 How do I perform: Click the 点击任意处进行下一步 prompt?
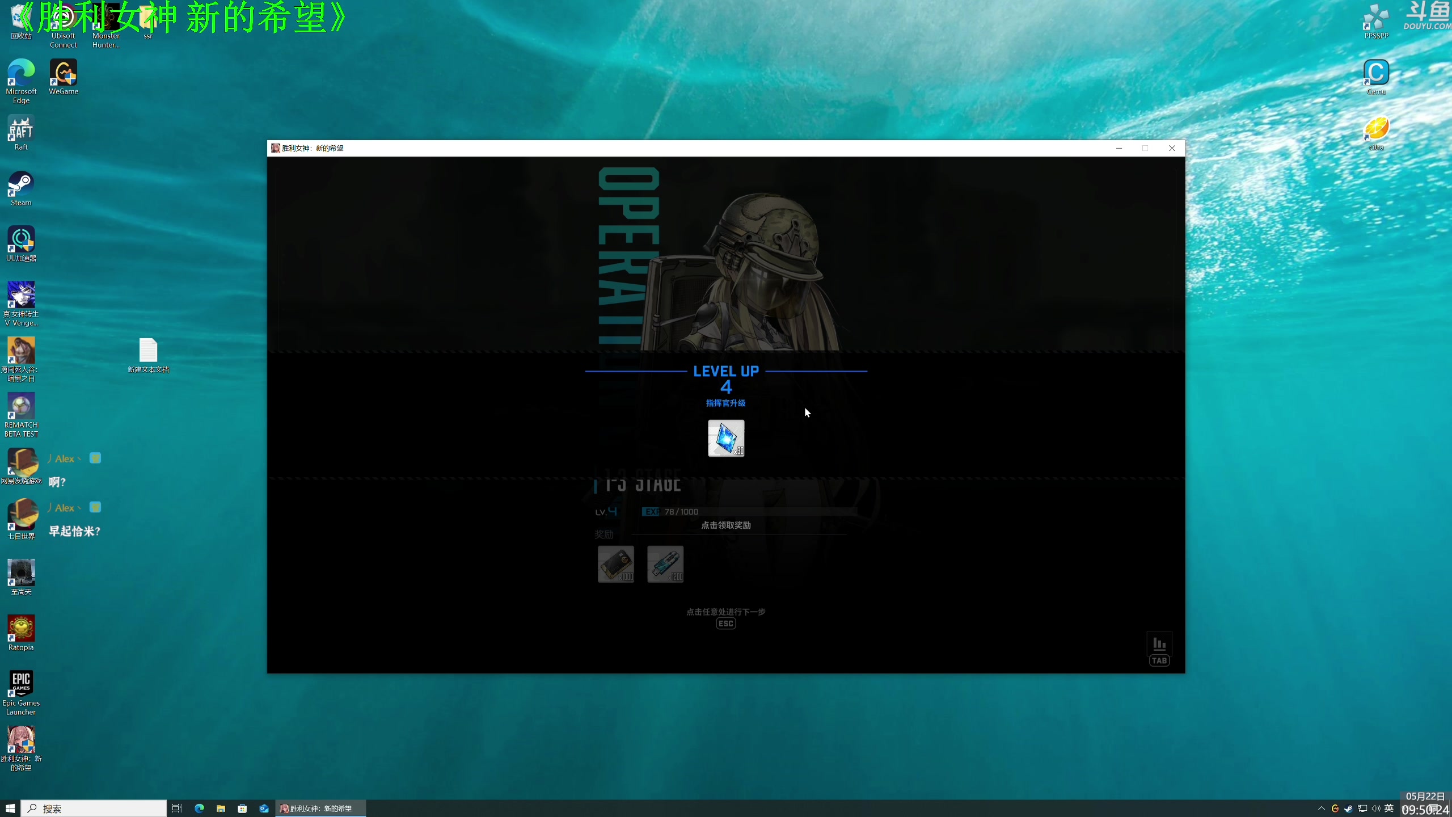(726, 612)
